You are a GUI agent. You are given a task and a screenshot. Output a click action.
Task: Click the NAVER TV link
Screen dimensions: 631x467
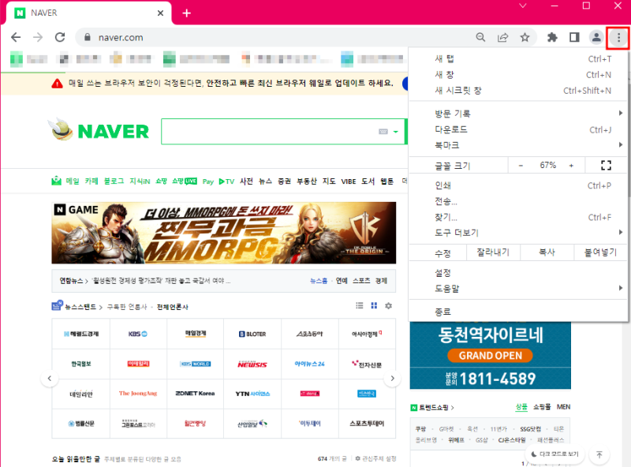(226, 181)
